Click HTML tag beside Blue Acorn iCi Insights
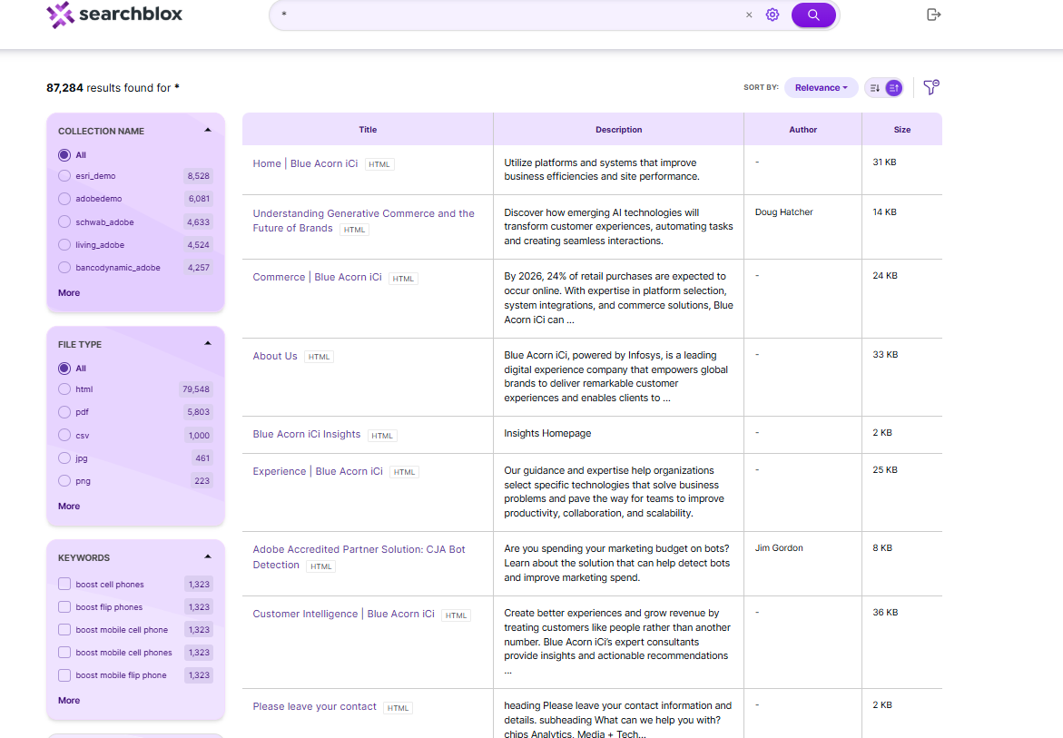Screen dimensions: 1063x738 pos(382,436)
